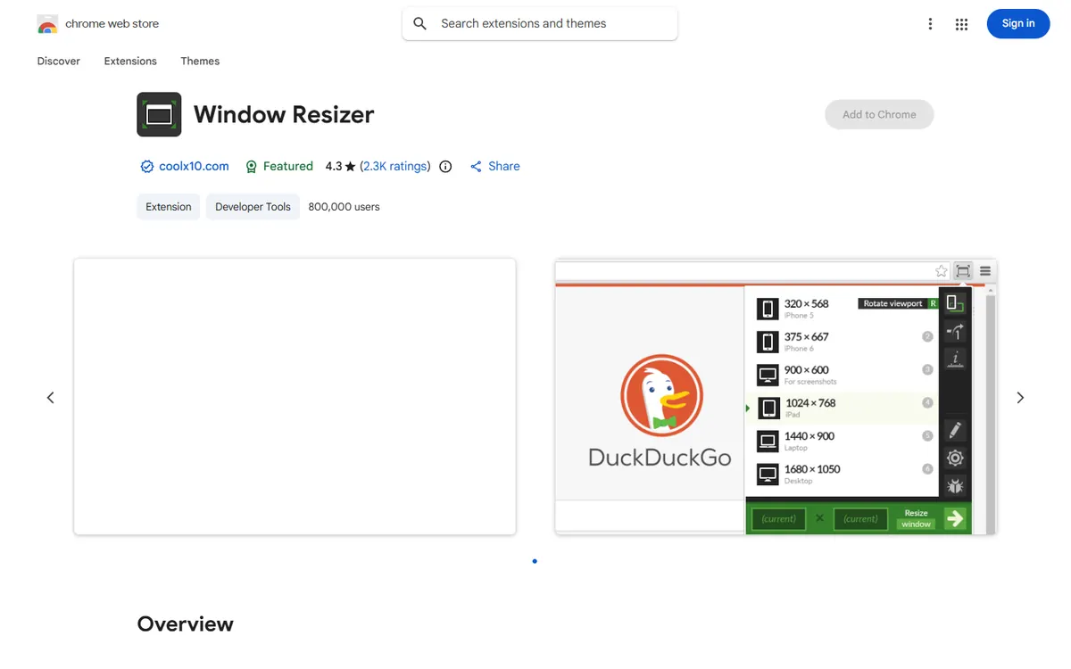Viewport: 1071px width, 669px height.
Task: Select the 900 × 600 For screenshots preset
Action: [842, 375]
